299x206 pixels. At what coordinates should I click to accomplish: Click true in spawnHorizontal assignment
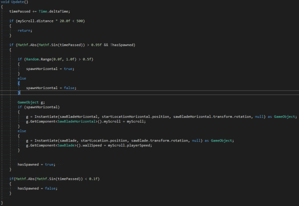click(69, 69)
